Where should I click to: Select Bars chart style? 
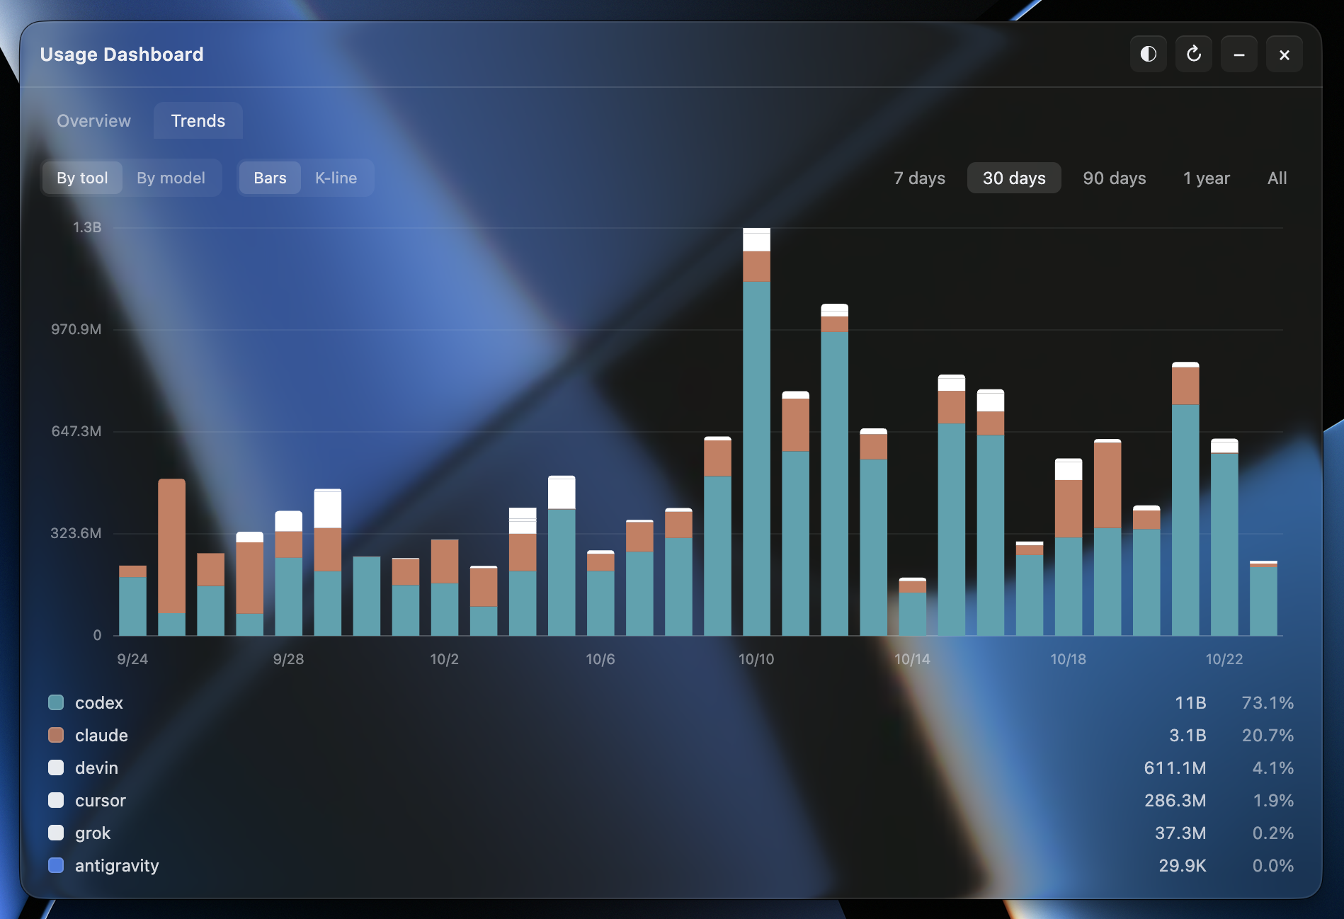tap(270, 178)
